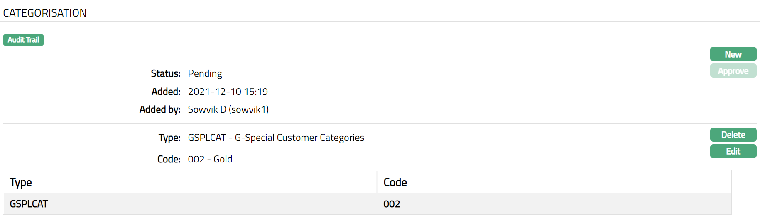Image resolution: width=760 pixels, height=220 pixels.
Task: Click the Added field label
Action: [x=166, y=92]
